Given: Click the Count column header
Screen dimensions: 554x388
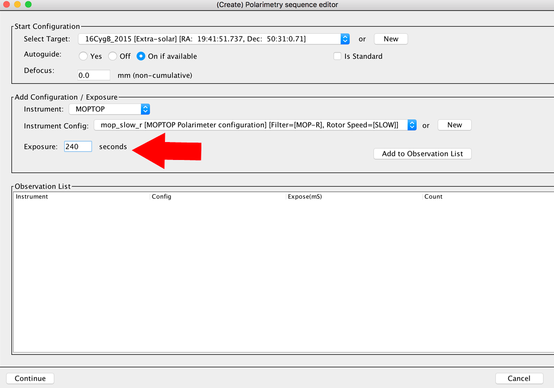Looking at the screenshot, I should point(488,196).
